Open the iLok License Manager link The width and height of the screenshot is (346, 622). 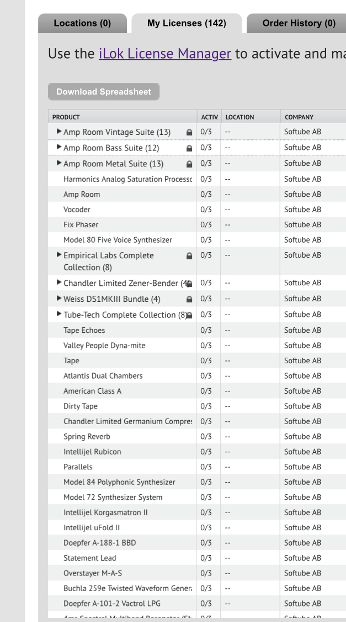(x=164, y=54)
